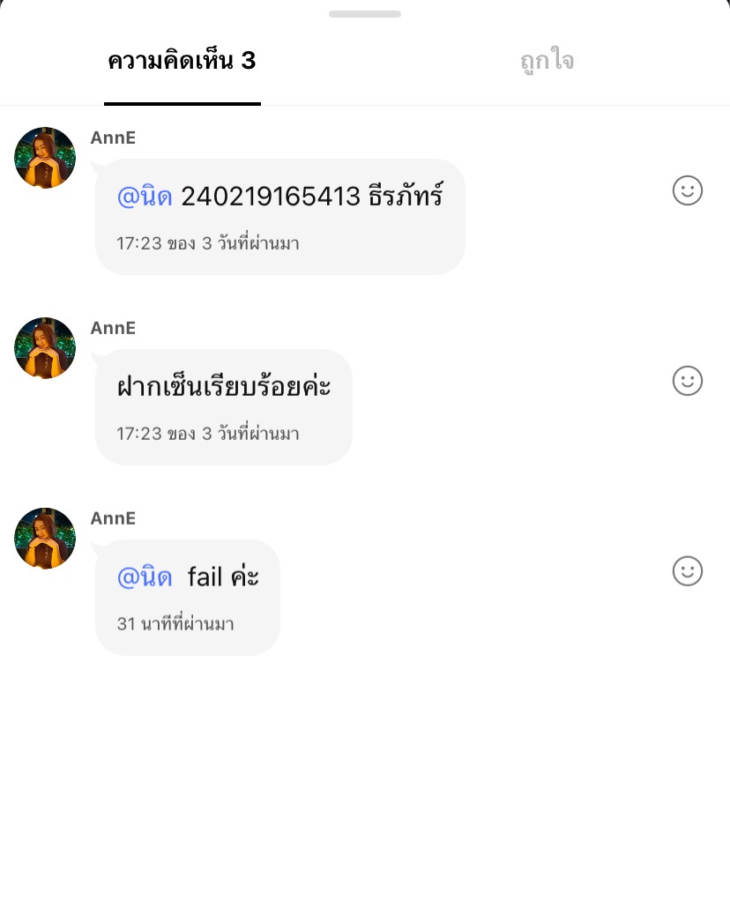The height and width of the screenshot is (908, 730).
Task: Click the AnnE name above fail ค่ะ comment
Action: (113, 518)
